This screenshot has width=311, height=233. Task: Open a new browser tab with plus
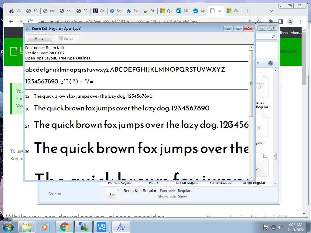point(248,11)
